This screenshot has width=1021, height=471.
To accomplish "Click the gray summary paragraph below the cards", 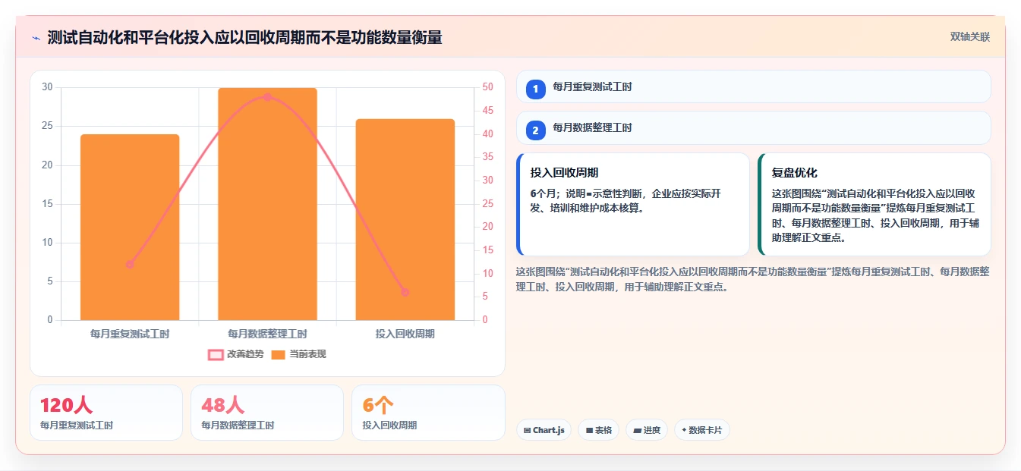I will point(752,279).
